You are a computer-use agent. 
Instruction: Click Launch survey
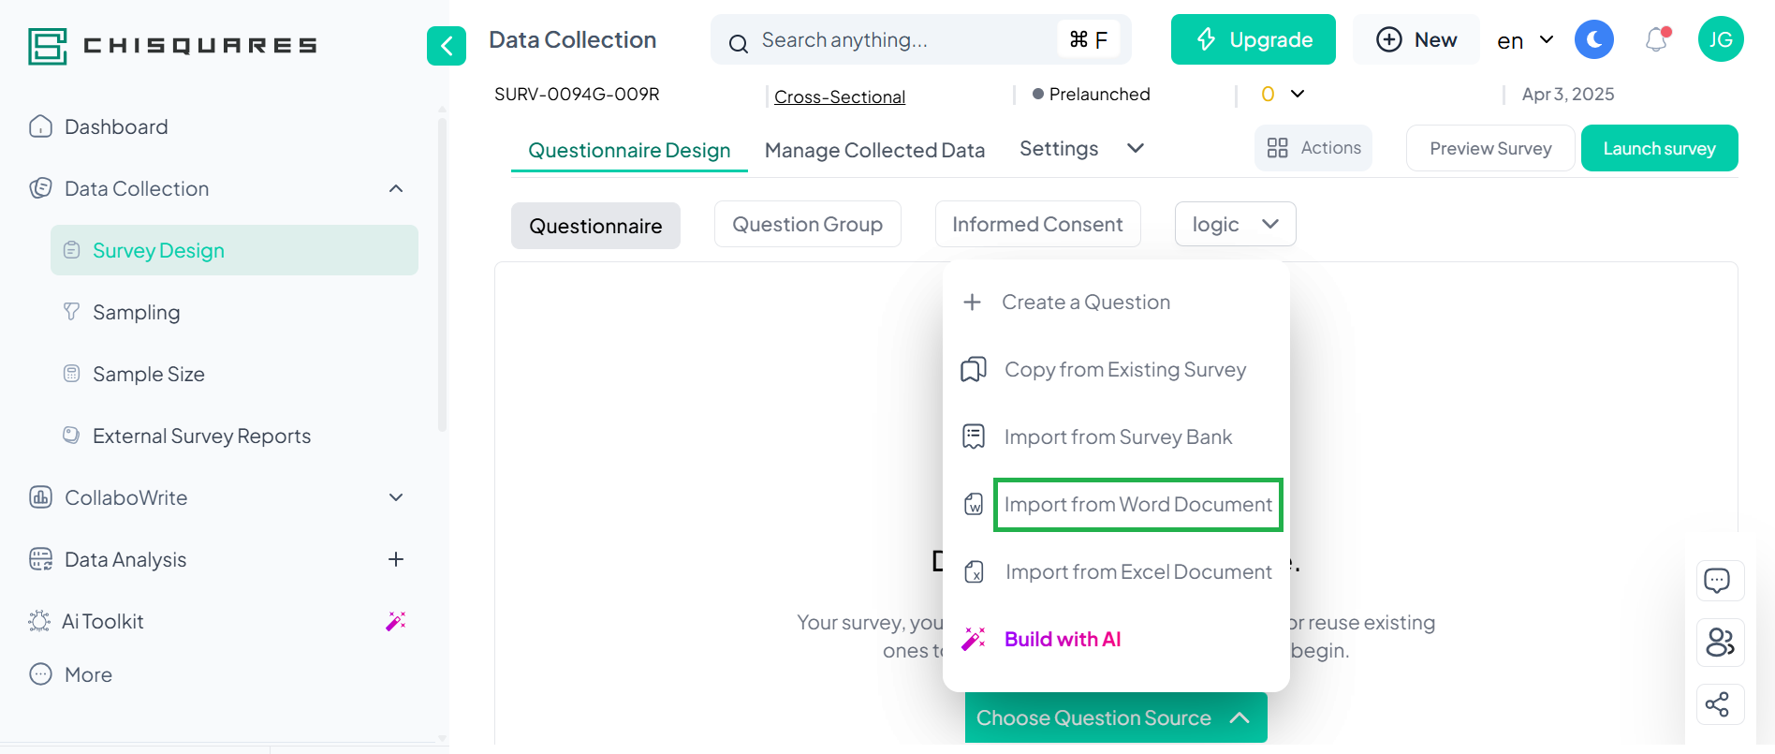[1659, 148]
